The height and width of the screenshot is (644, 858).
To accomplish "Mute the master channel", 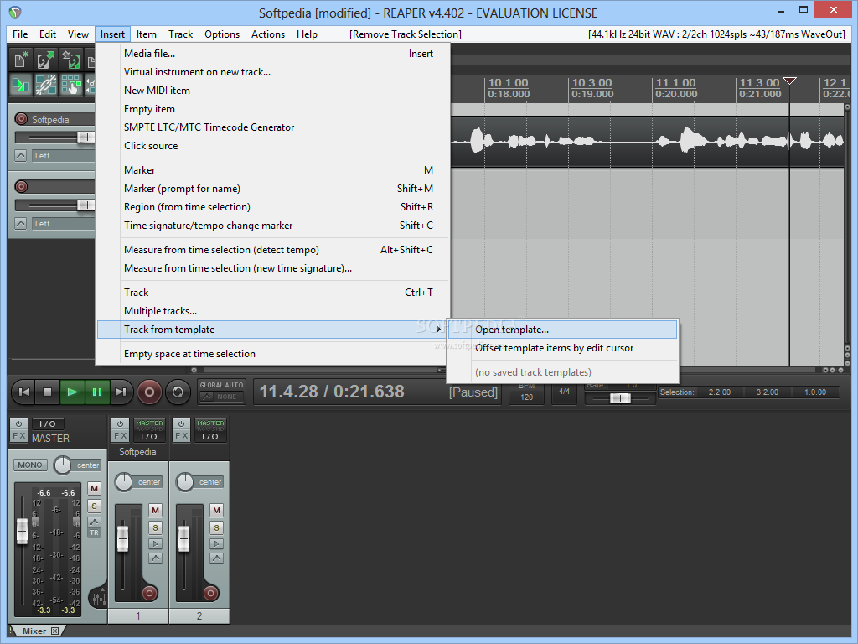I will pos(94,489).
